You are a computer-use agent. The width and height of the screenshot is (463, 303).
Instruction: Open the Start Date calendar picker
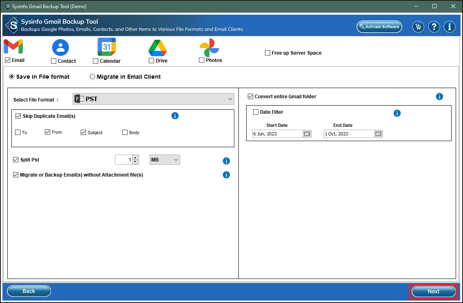pyautogui.click(x=307, y=134)
